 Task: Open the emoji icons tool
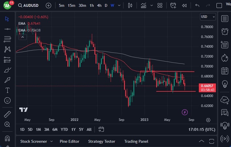tap(7, 100)
